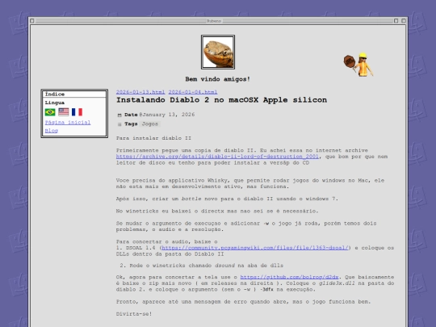This screenshot has height=327, width=436.
Task: Follow the archive.org Diablo II link
Action: (x=217, y=157)
